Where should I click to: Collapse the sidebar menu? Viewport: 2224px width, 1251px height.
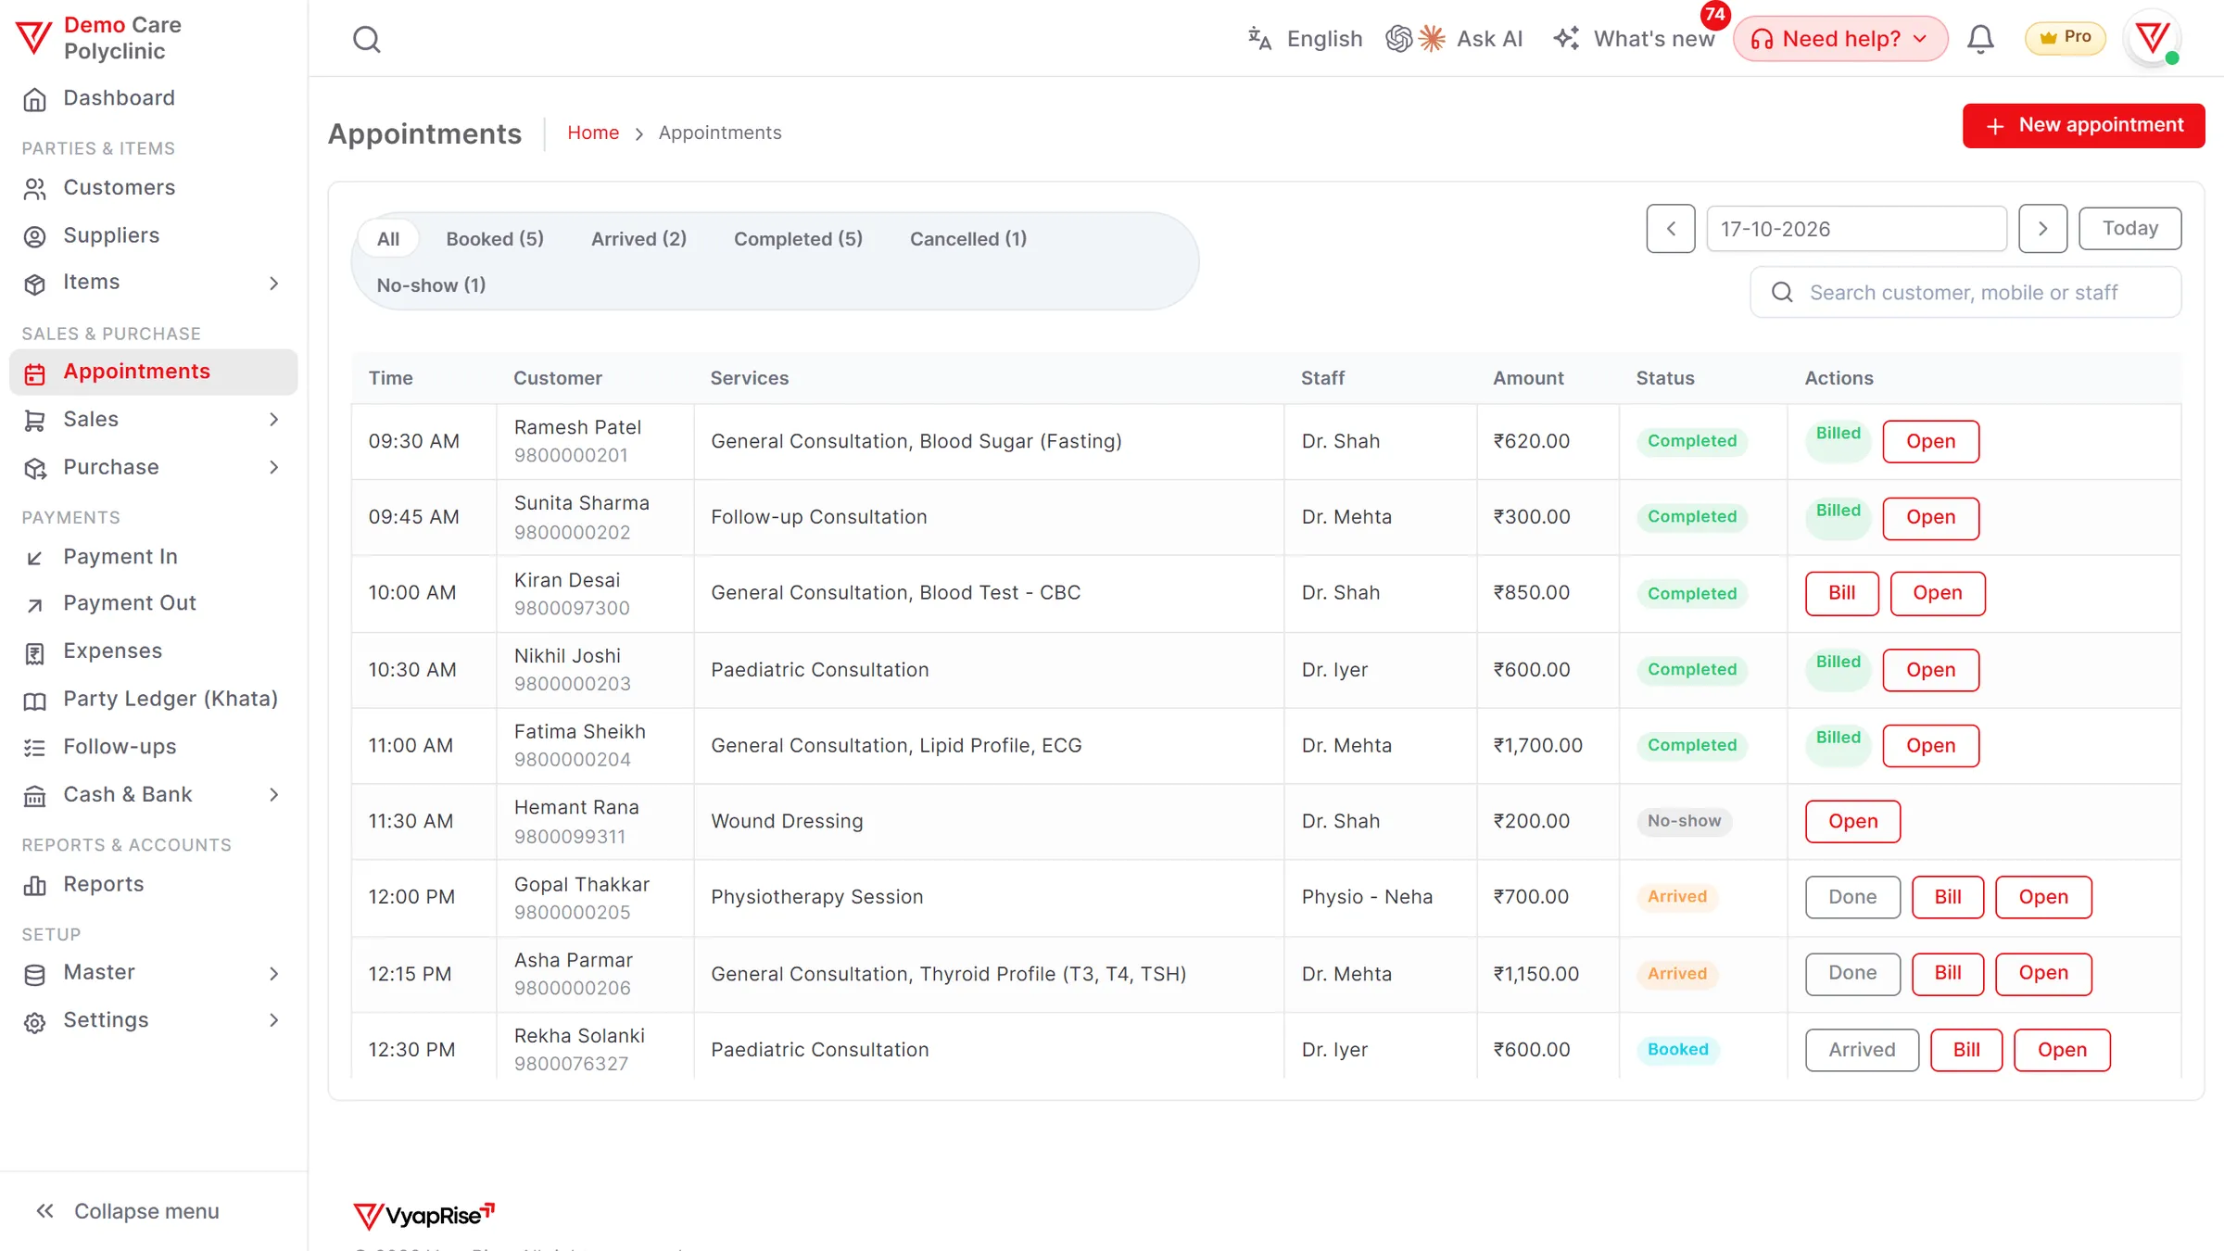pyautogui.click(x=128, y=1211)
